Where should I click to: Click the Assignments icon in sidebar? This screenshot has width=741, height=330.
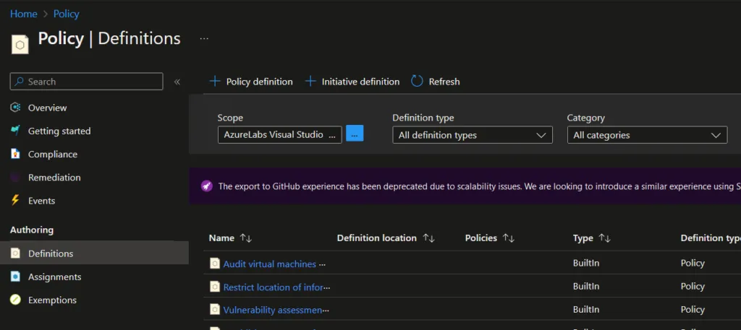16,277
